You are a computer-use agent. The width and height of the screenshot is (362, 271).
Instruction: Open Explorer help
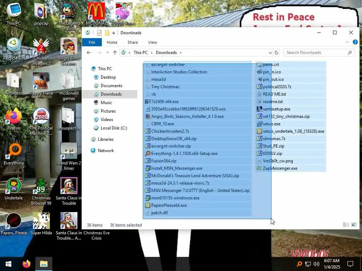[355, 42]
